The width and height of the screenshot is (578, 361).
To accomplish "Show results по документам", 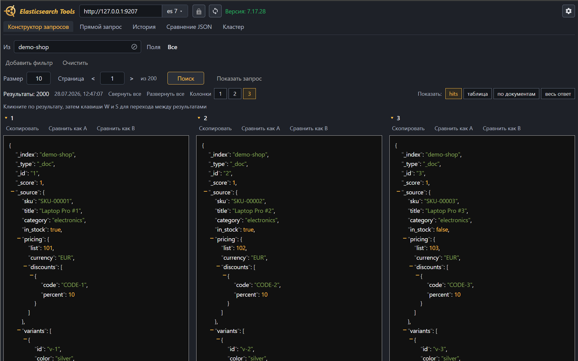I will point(516,94).
